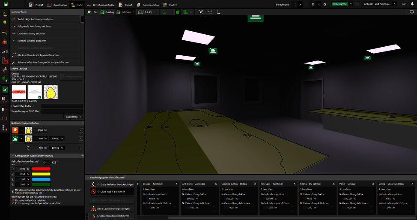Click the GEWISS manufacturer logo thumbnail
The width and height of the screenshot is (417, 220).
tap(18, 91)
